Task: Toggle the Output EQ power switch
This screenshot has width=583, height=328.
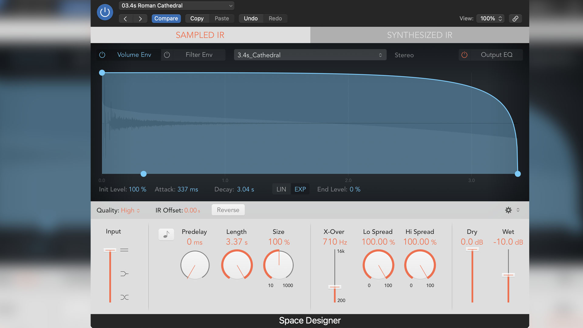Action: [x=465, y=55]
